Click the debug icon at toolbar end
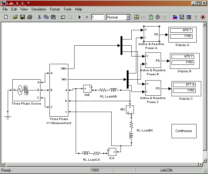The height and width of the screenshot is (174, 208). point(203,17)
